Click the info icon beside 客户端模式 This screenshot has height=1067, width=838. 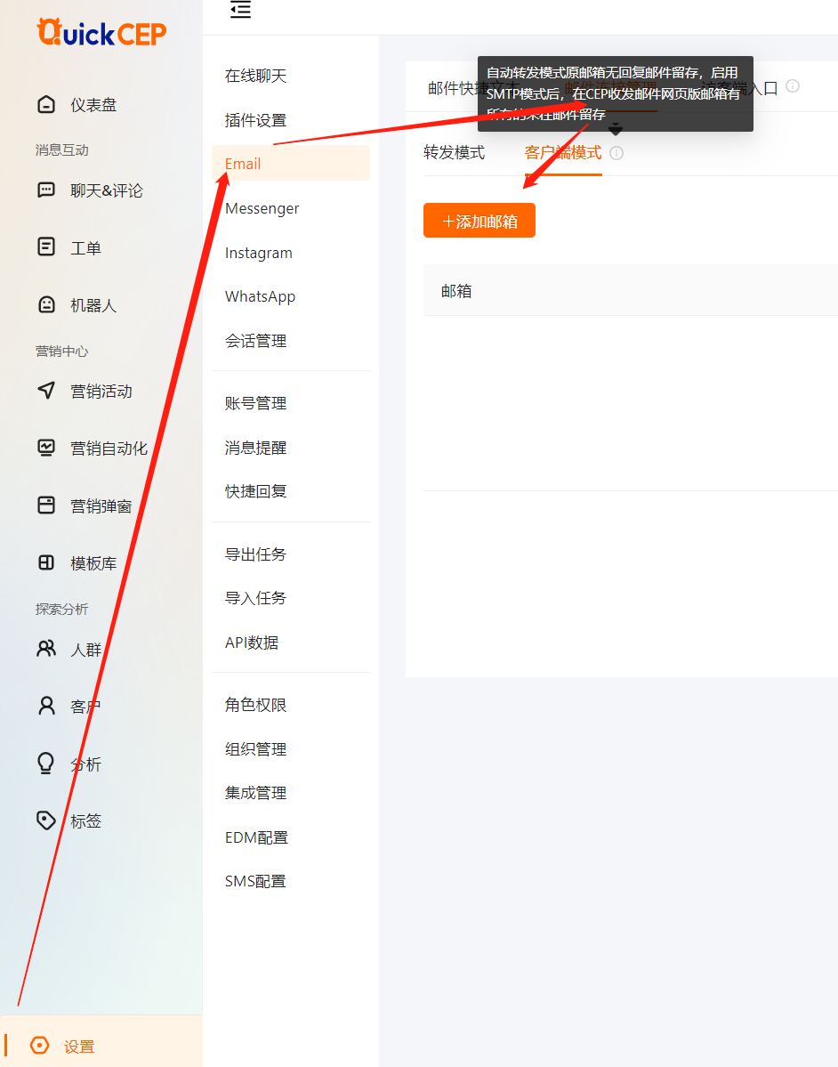[616, 153]
